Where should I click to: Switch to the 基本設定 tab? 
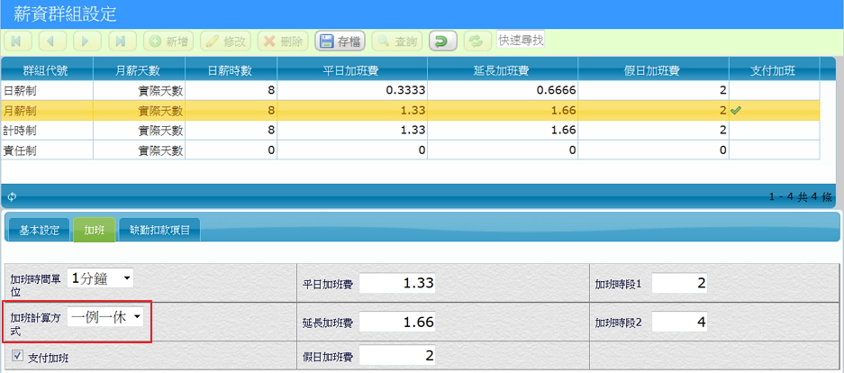pos(40,230)
